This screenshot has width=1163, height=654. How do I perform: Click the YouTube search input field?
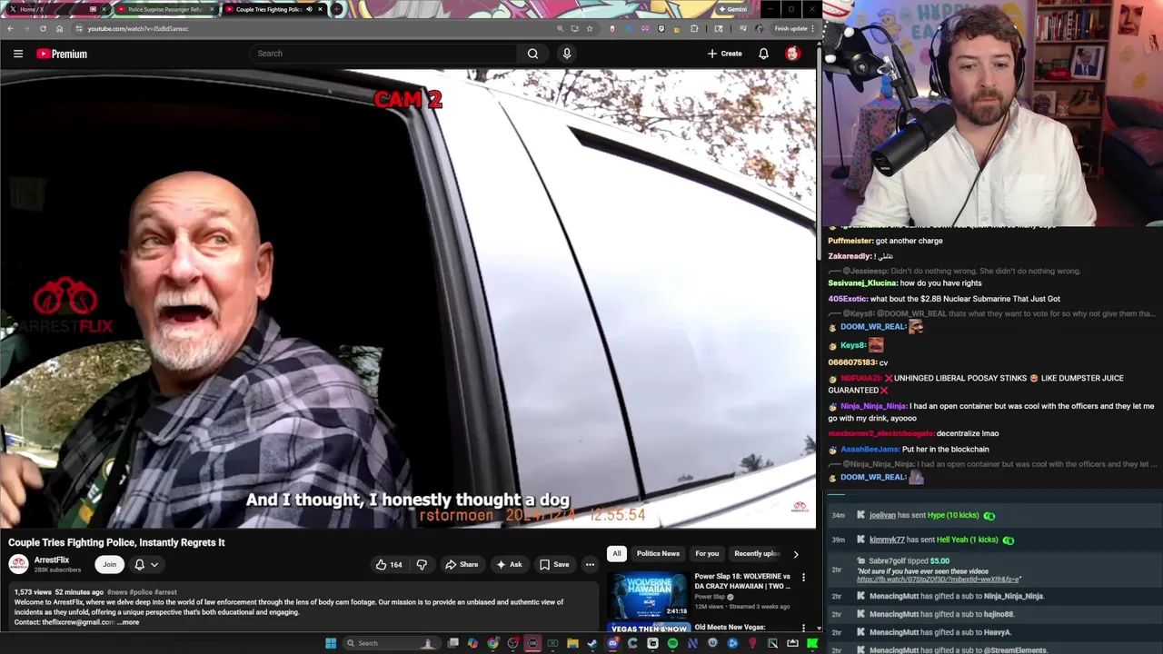[x=383, y=54]
